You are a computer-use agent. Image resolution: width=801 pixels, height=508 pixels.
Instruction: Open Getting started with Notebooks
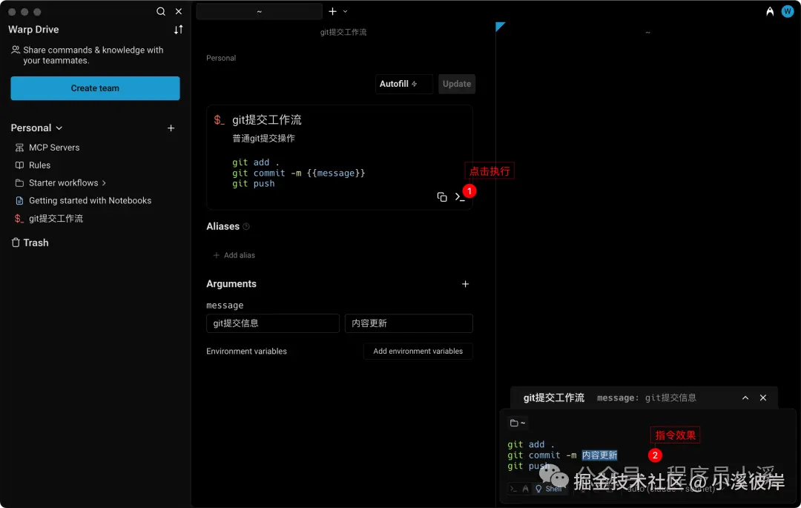(90, 201)
